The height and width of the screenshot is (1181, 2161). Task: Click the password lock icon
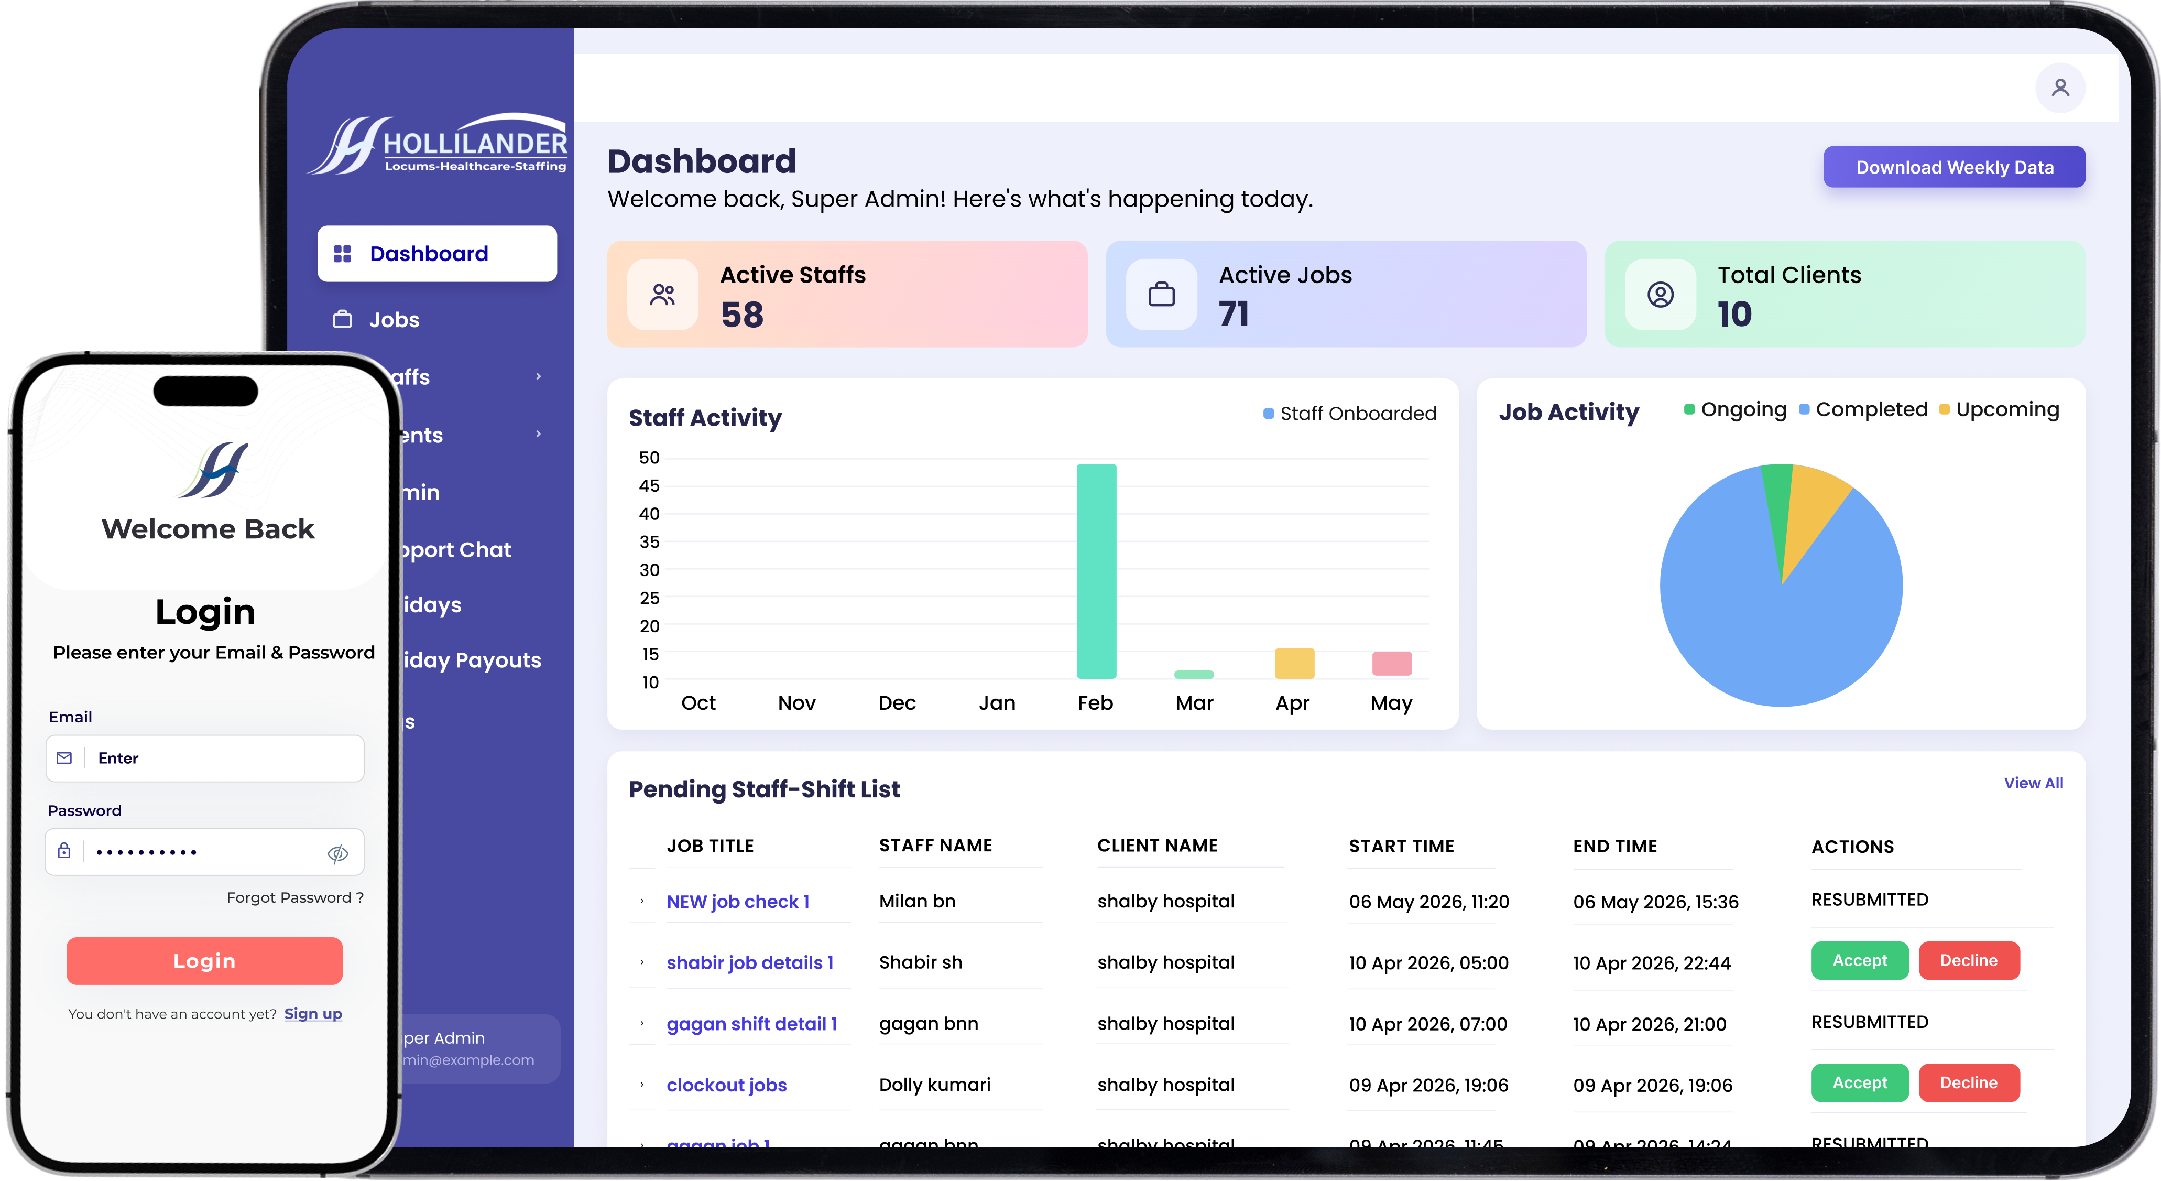(x=64, y=851)
